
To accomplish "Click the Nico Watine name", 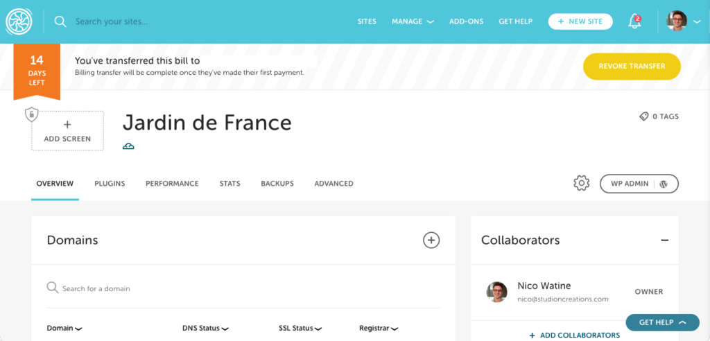I will click(x=544, y=286).
